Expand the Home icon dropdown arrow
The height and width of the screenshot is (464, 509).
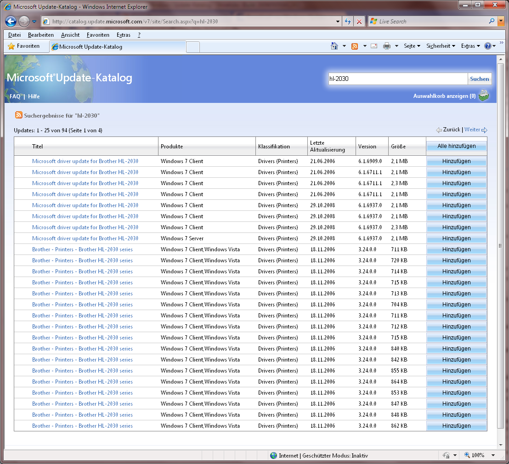click(344, 46)
